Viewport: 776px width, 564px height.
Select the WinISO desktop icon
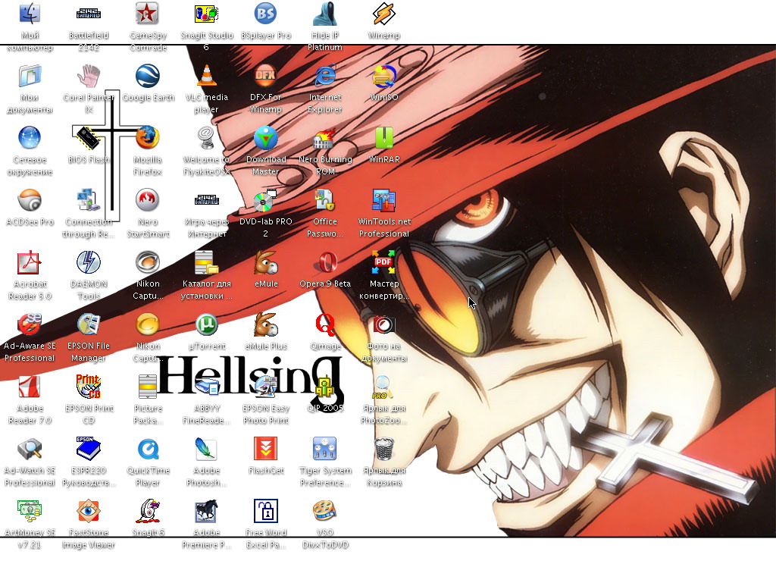pos(383,77)
